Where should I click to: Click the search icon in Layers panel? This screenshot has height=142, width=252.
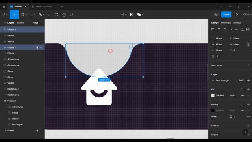4,23
